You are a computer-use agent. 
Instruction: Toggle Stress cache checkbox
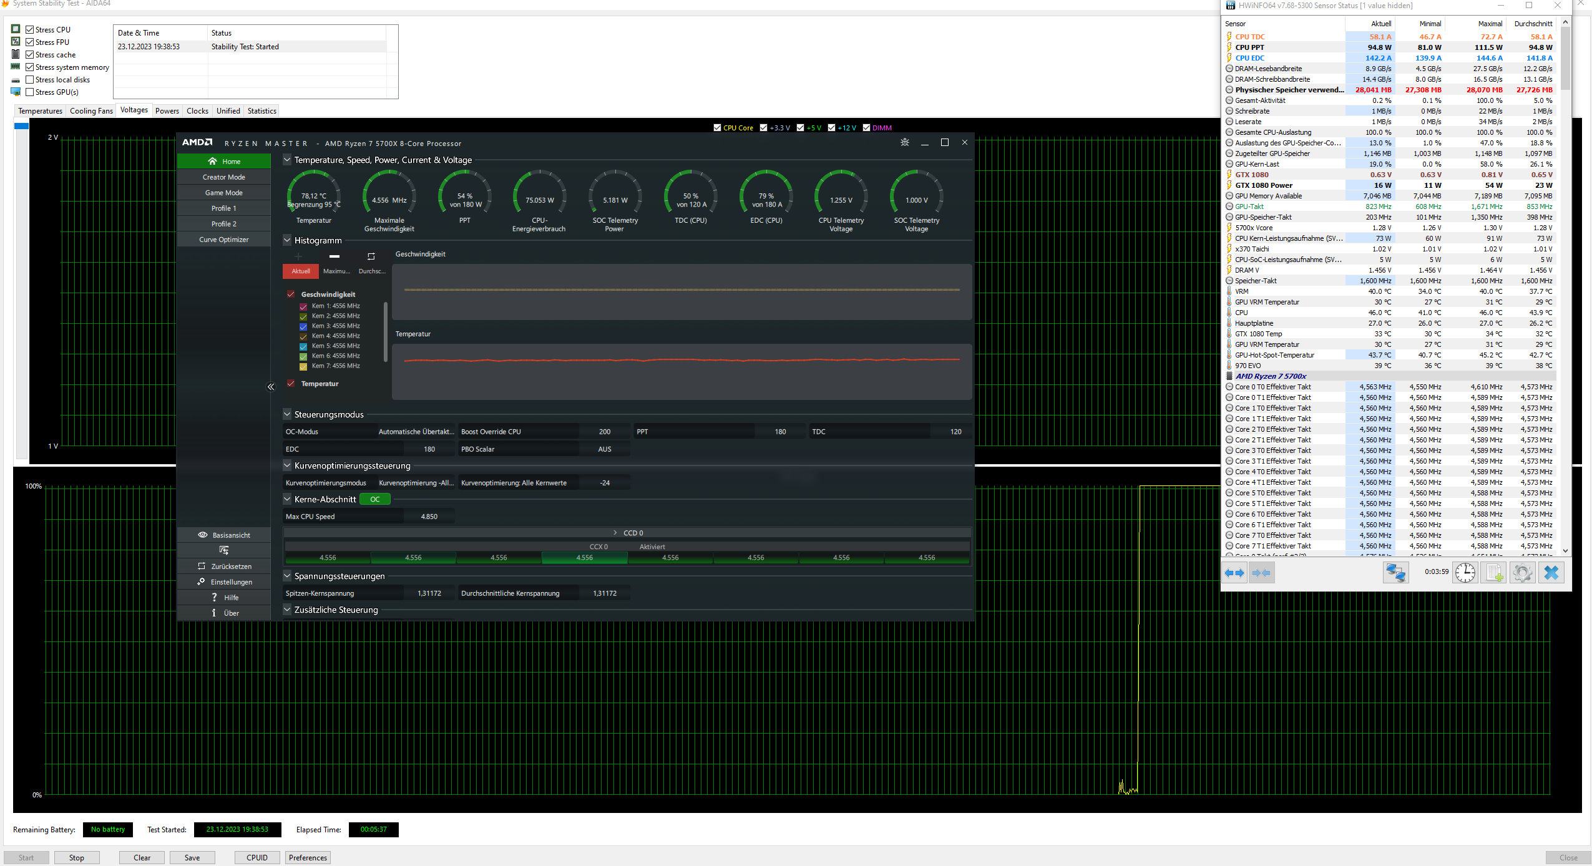tap(29, 54)
